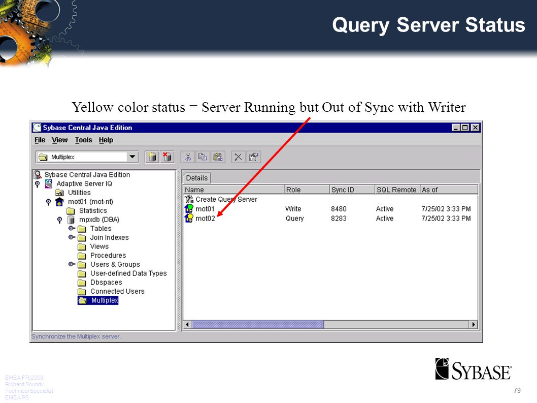This screenshot has height=403, width=537.
Task: Click the As of timestamp in mot02 row
Action: [446, 219]
